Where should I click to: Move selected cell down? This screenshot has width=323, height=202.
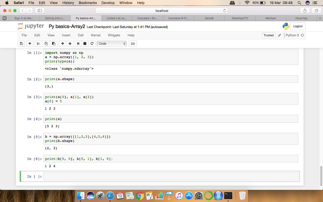click(x=70, y=43)
